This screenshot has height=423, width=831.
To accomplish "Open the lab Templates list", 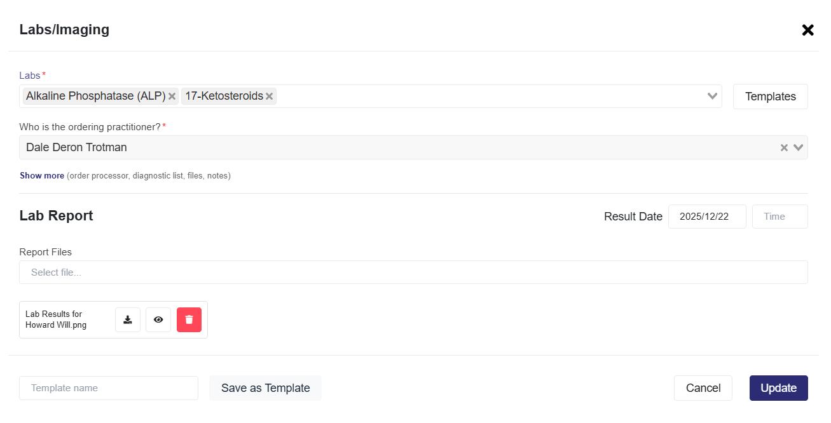I will coord(770,97).
